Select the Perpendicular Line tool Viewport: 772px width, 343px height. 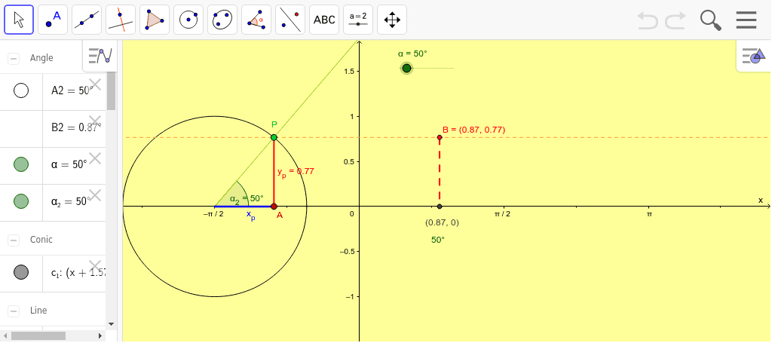(121, 20)
